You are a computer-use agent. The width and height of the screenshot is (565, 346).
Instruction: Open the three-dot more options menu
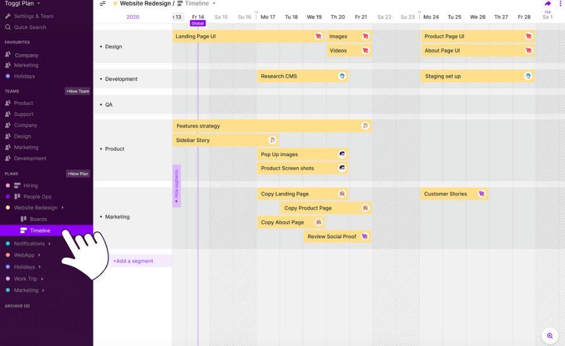point(561,4)
